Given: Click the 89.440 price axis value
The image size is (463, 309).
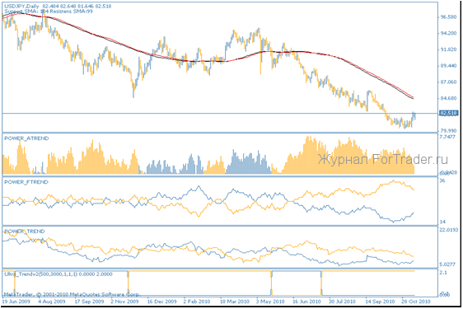Looking at the screenshot, I should (x=448, y=66).
